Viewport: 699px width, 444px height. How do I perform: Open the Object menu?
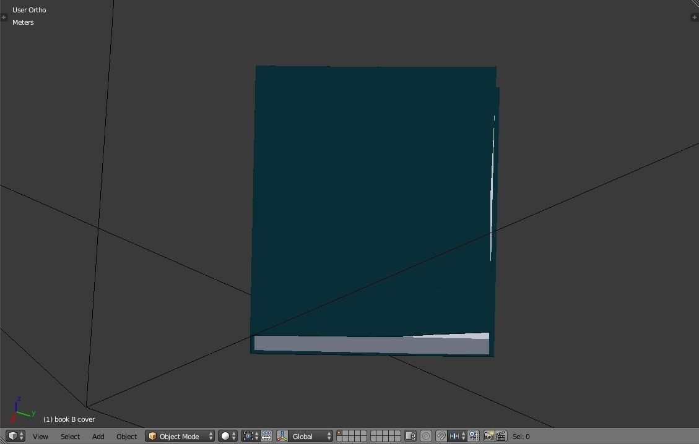(126, 437)
